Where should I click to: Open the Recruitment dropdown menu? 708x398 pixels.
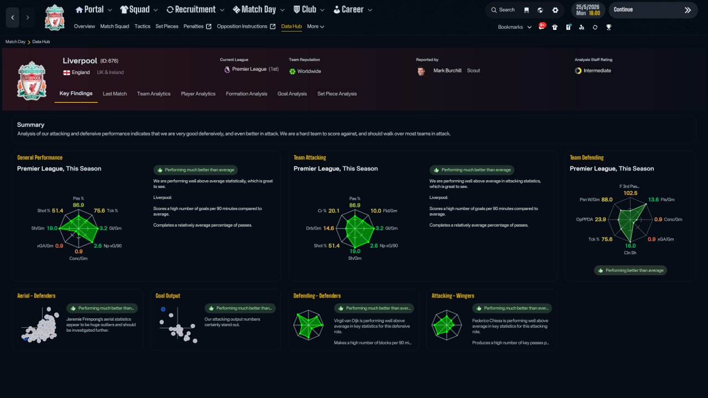coord(195,9)
